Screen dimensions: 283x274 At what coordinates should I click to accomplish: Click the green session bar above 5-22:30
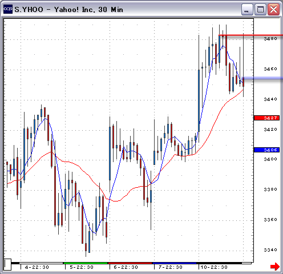(x=86, y=263)
